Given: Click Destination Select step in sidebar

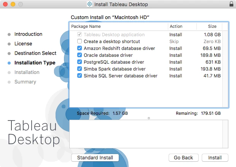Looking at the screenshot, I should pyautogui.click(x=35, y=53).
